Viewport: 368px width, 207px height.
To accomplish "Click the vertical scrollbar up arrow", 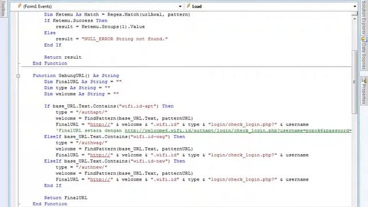I will tap(354, 19).
